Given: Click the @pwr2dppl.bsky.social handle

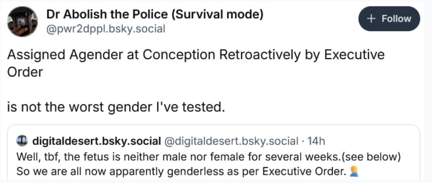Looking at the screenshot, I should pos(106,29).
